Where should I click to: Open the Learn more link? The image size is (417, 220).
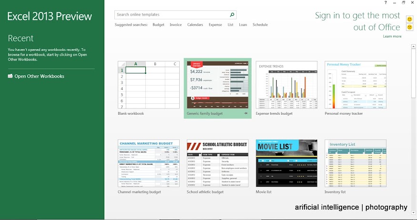[392, 36]
